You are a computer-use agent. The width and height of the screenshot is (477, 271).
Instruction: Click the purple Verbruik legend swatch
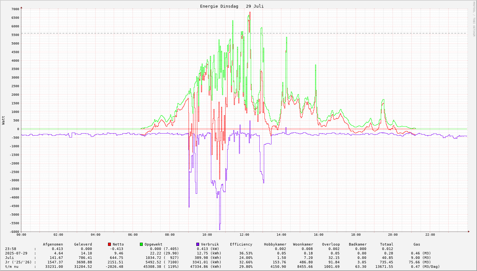pos(198,244)
